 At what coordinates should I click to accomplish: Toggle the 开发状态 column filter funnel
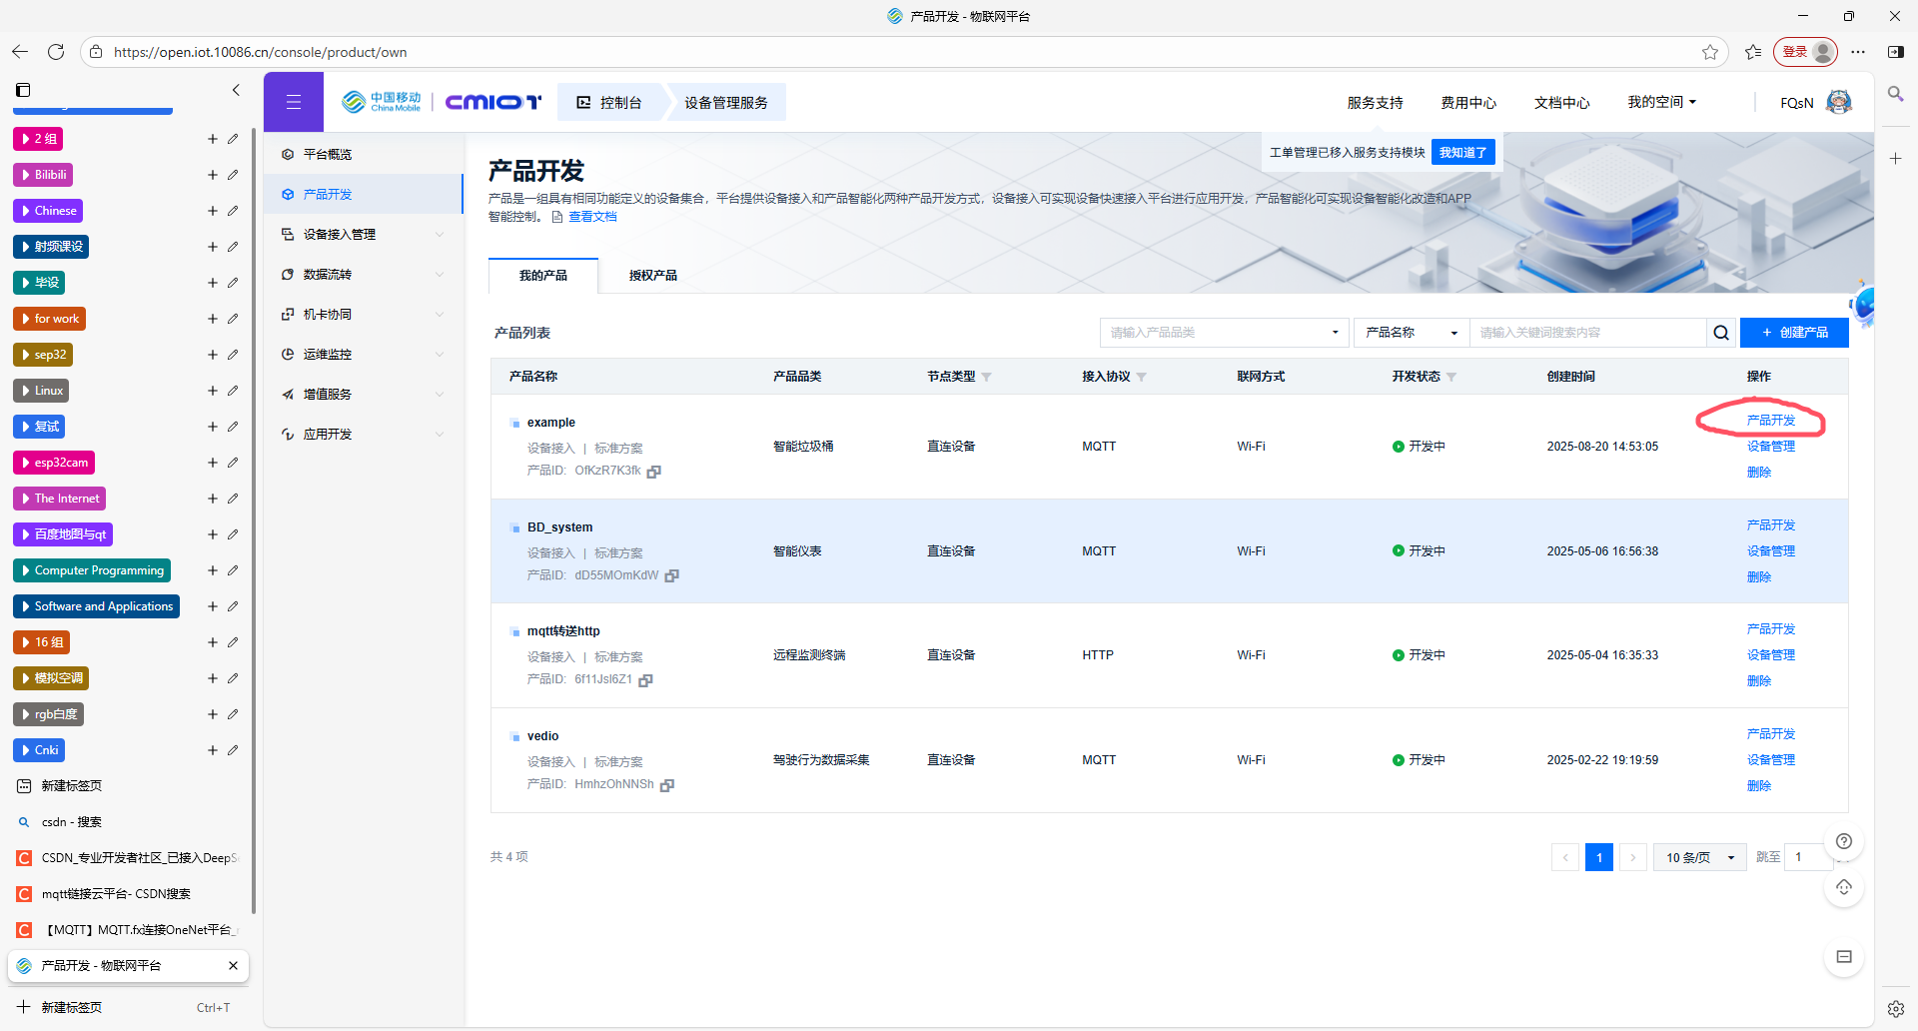coord(1451,377)
